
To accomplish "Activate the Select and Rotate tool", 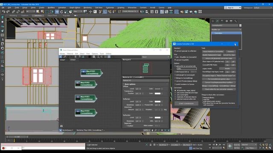I will click(x=61, y=12).
